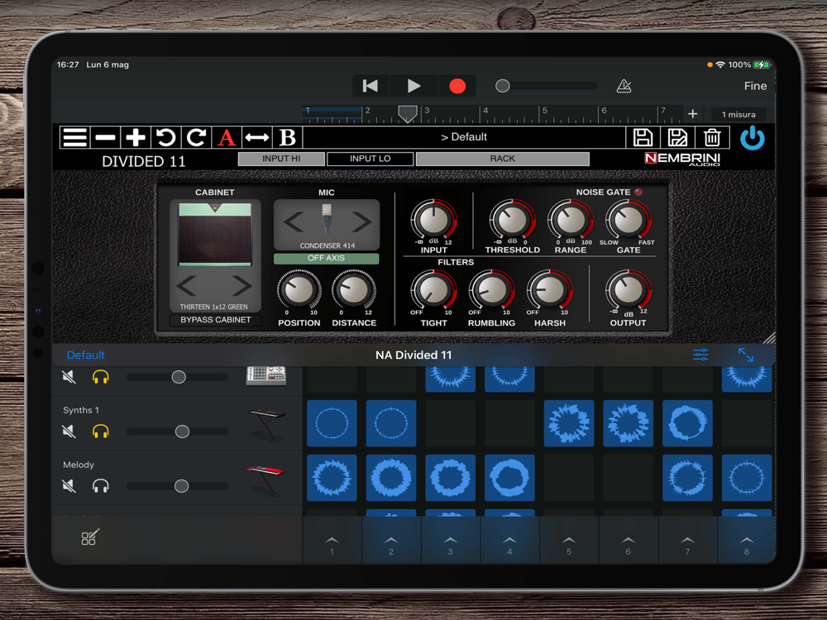Mute the Synths 1 track
827x620 pixels.
pos(69,432)
